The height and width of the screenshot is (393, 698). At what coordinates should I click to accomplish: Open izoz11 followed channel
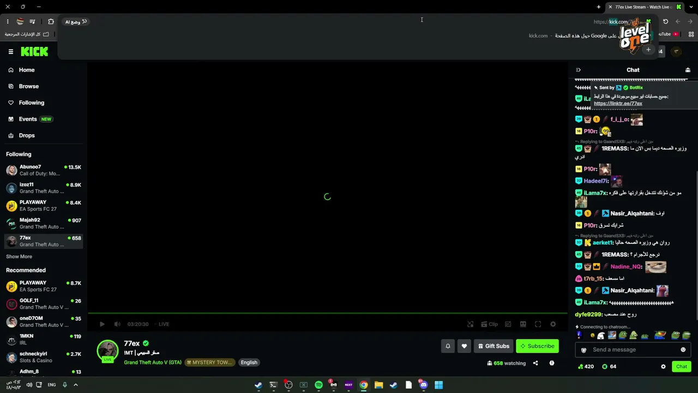[x=44, y=188]
